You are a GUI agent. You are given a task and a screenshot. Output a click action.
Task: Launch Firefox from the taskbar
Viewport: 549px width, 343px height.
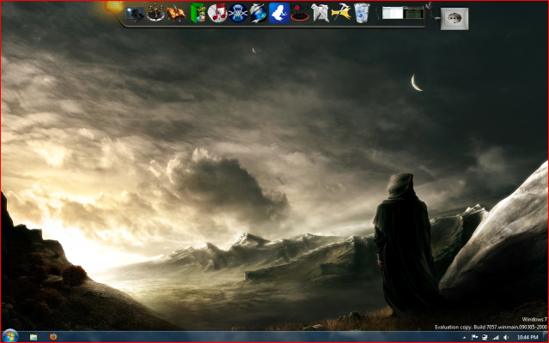tap(53, 337)
